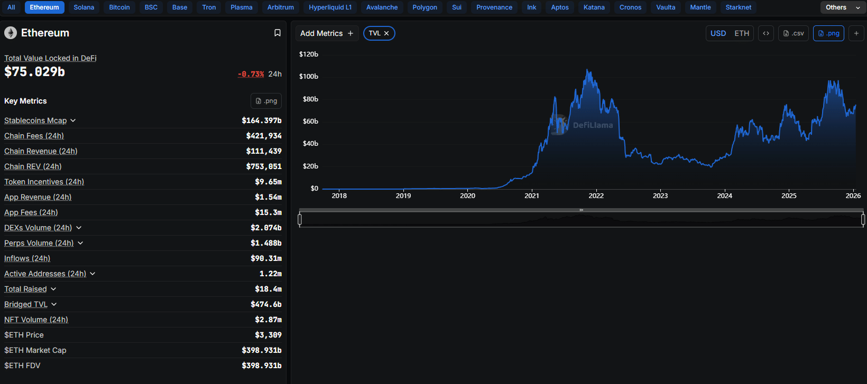The image size is (867, 384).
Task: Download the chart as .png
Action: 828,33
